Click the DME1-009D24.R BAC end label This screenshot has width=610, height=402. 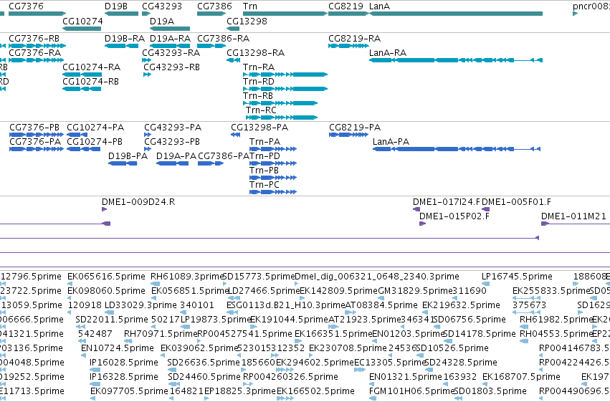(138, 202)
